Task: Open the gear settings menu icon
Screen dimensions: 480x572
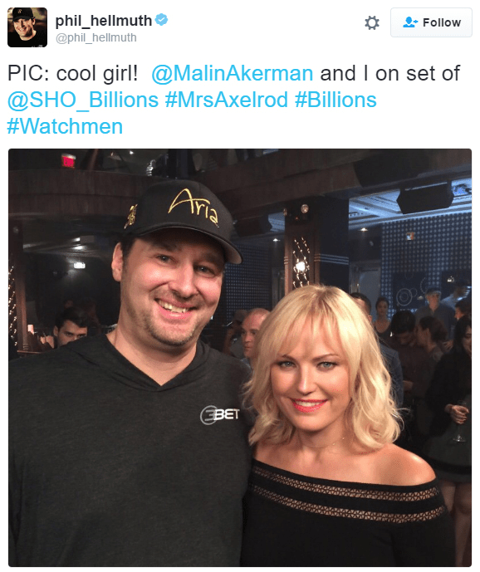Action: point(371,22)
